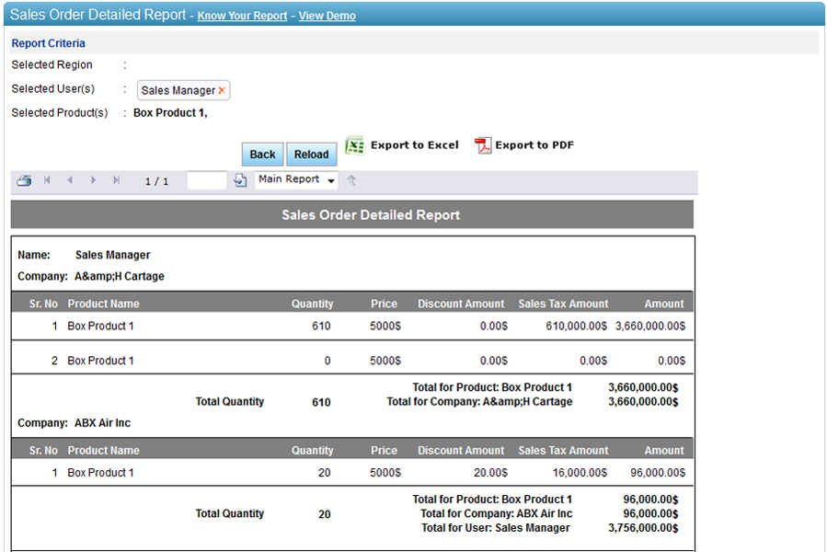Image resolution: width=827 pixels, height=552 pixels.
Task: Open the View Demo link
Action: (x=327, y=16)
